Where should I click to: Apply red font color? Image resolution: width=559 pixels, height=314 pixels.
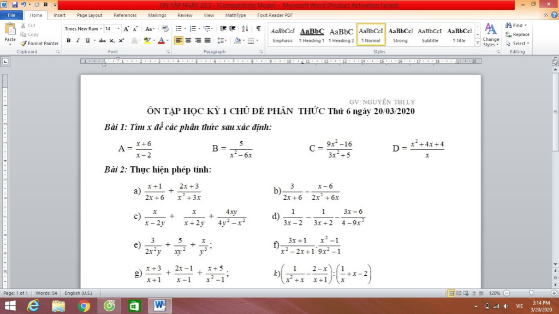click(x=161, y=40)
